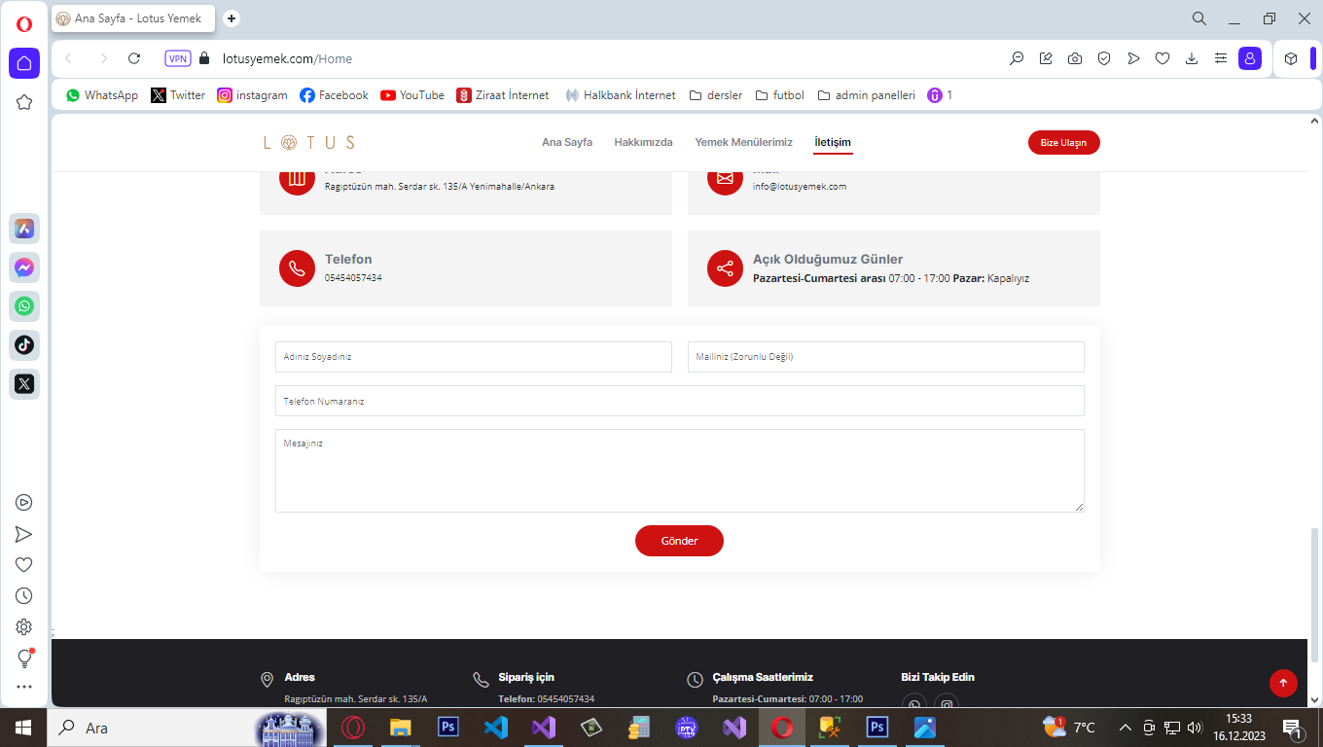Screen dimensions: 1323x747
Task: Open the Opera downloads icon
Action: pyautogui.click(x=1192, y=58)
